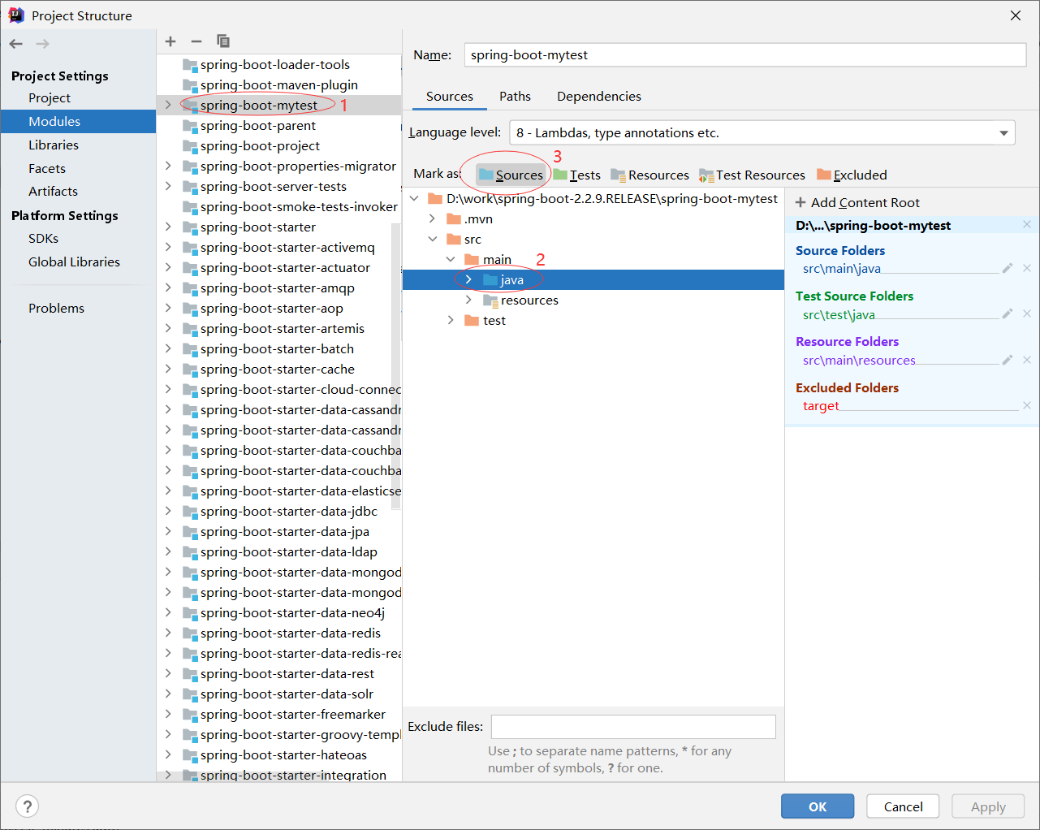This screenshot has width=1040, height=830.
Task: Edit properties of src\main\java source folder
Action: (x=1008, y=268)
